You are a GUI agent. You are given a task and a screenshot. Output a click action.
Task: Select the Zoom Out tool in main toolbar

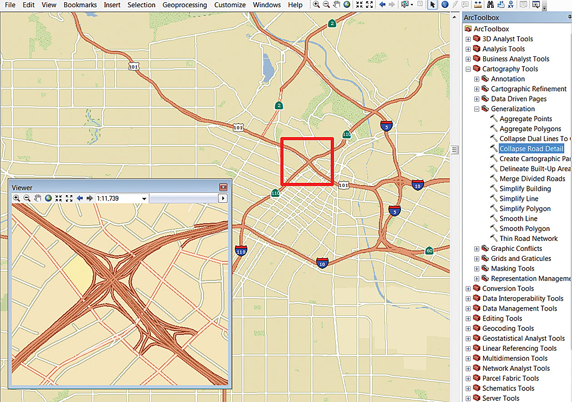[x=326, y=4]
